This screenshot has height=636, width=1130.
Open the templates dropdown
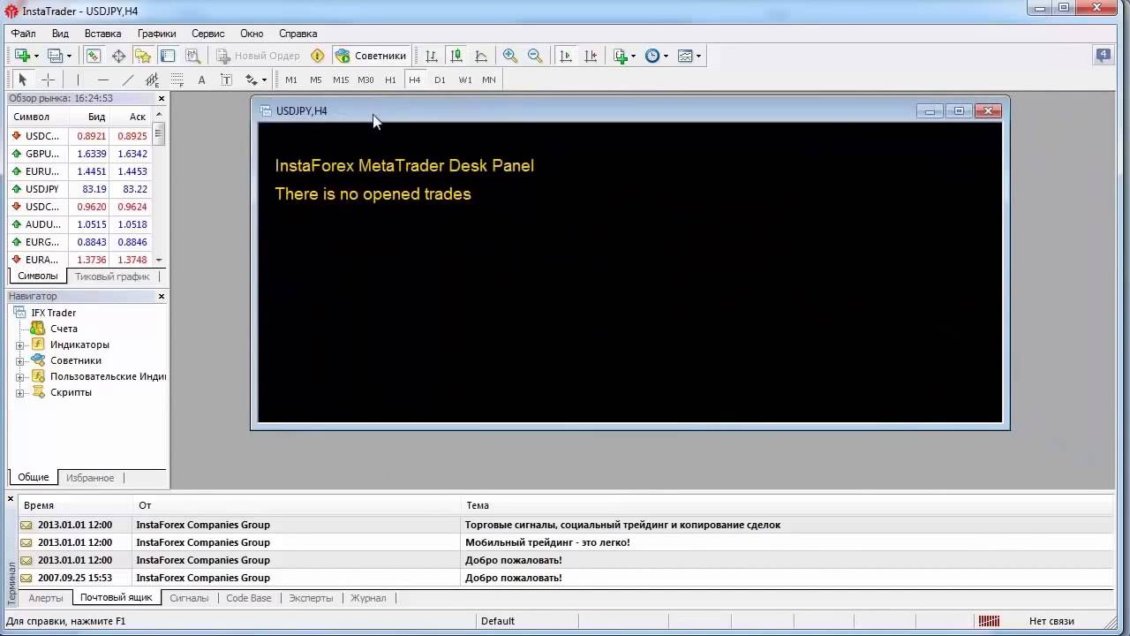(x=689, y=56)
